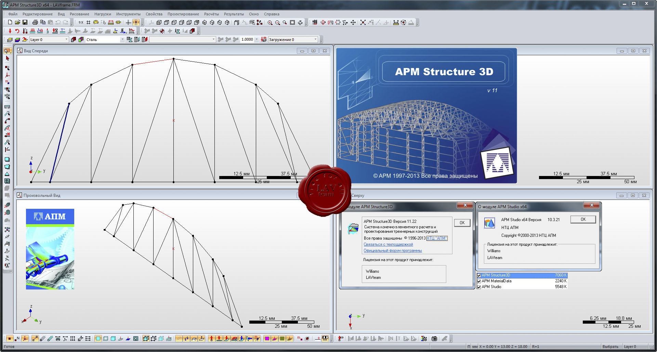Click the Связаться с техподдержкой link

pos(388,244)
